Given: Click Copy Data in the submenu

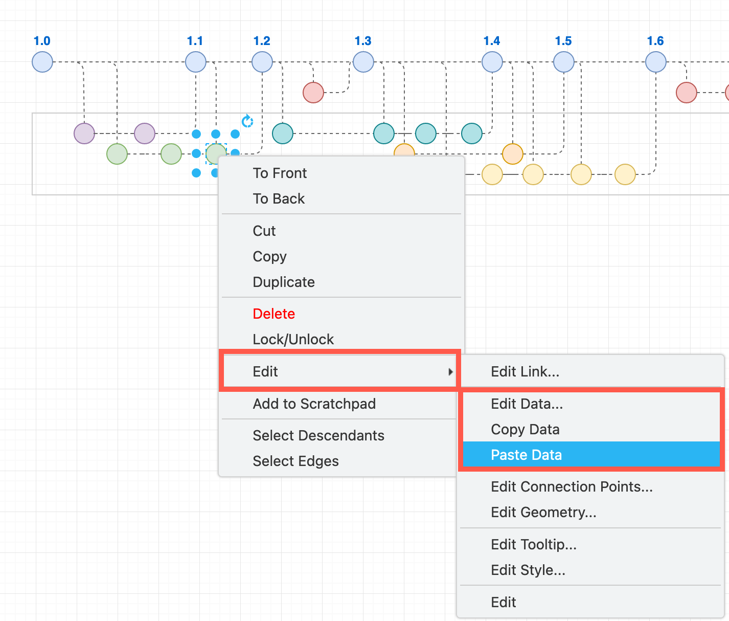Looking at the screenshot, I should coord(525,429).
